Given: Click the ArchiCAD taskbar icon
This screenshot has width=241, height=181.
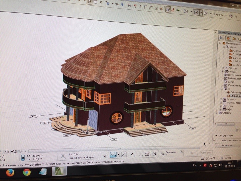Looking at the screenshot, I should click(59, 171).
